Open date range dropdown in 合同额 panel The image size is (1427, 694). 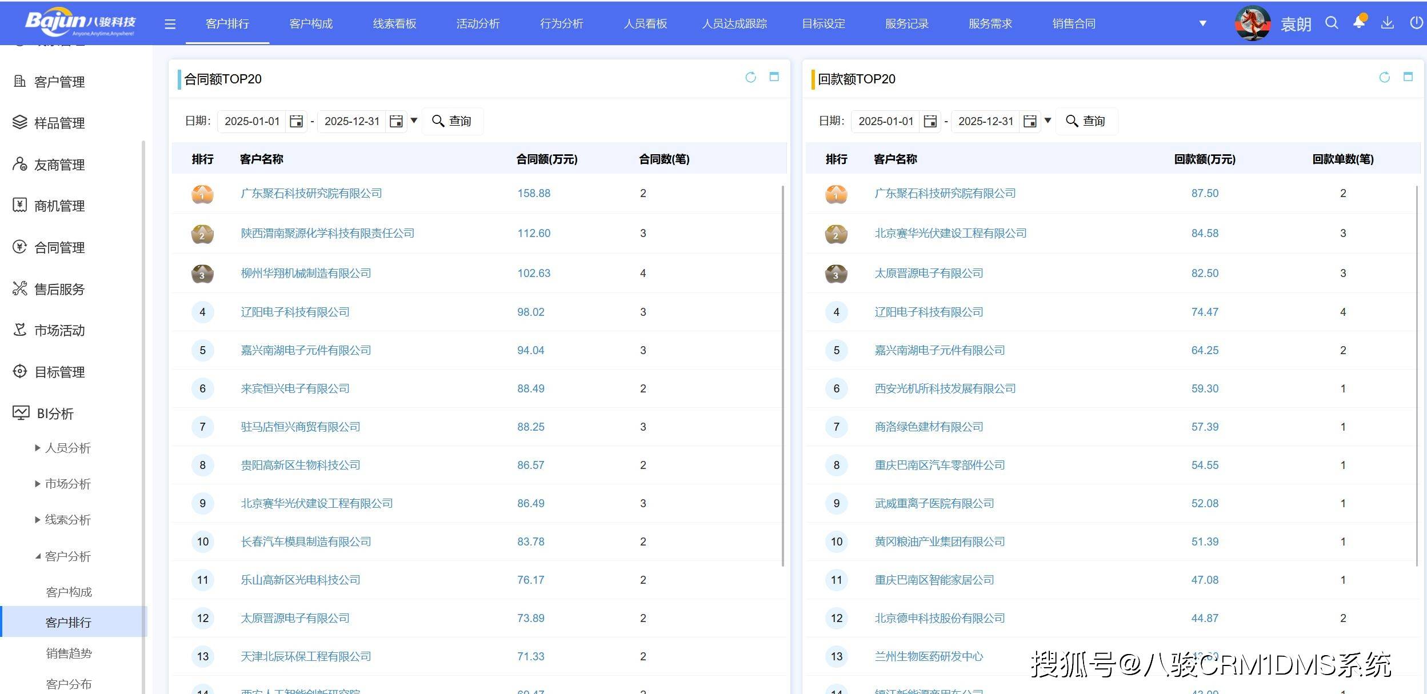414,121
